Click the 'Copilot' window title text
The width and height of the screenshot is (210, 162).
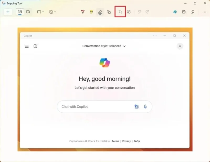(28, 36)
